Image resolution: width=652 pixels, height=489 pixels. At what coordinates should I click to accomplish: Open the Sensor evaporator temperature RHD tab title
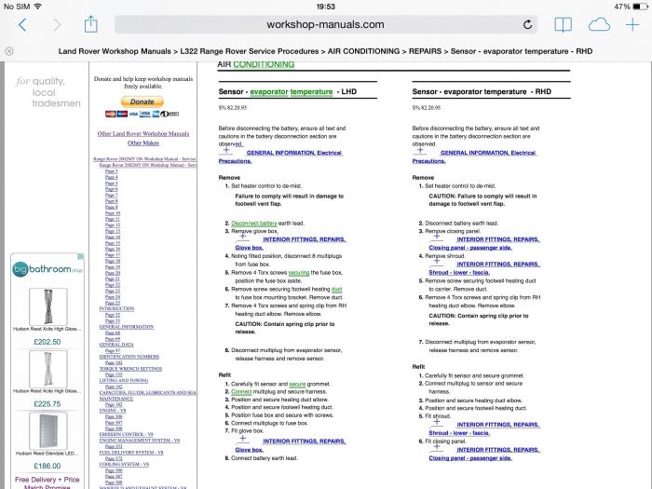click(325, 51)
